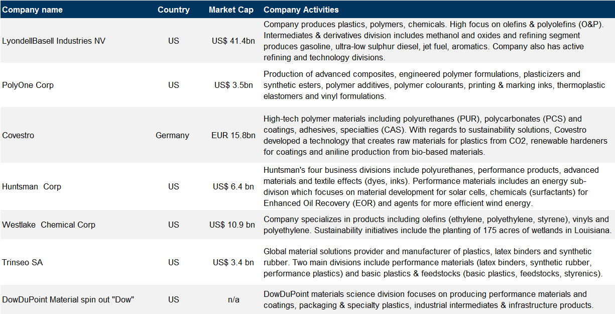Click the 'US' country cell for Trinseo SA
615x314 pixels.
coord(174,262)
